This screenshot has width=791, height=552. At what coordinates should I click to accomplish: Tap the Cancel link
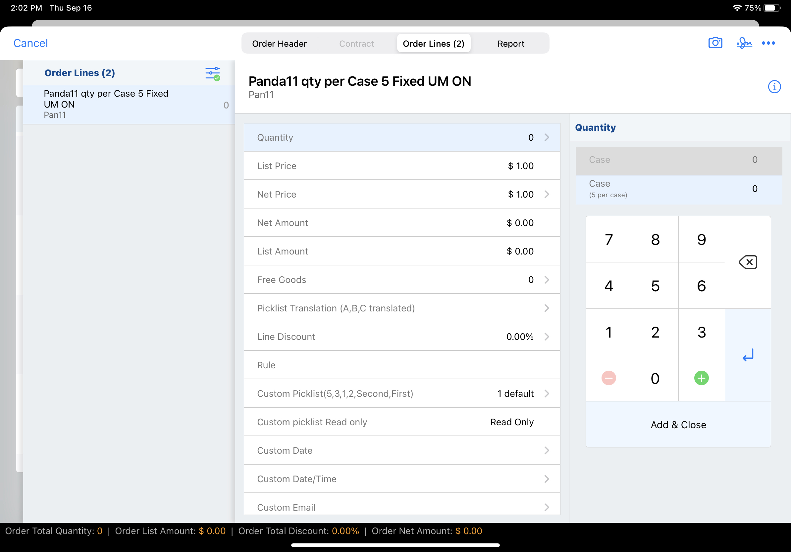coord(30,43)
